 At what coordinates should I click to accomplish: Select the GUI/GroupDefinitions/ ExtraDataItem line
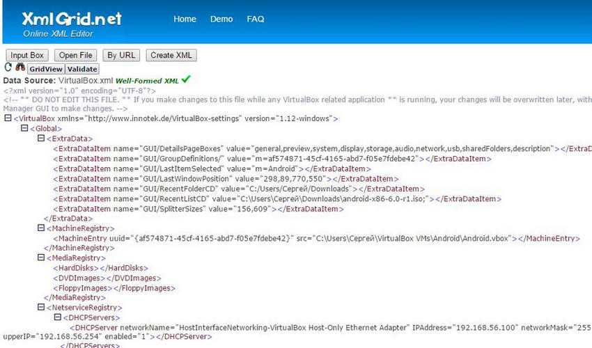272,159
